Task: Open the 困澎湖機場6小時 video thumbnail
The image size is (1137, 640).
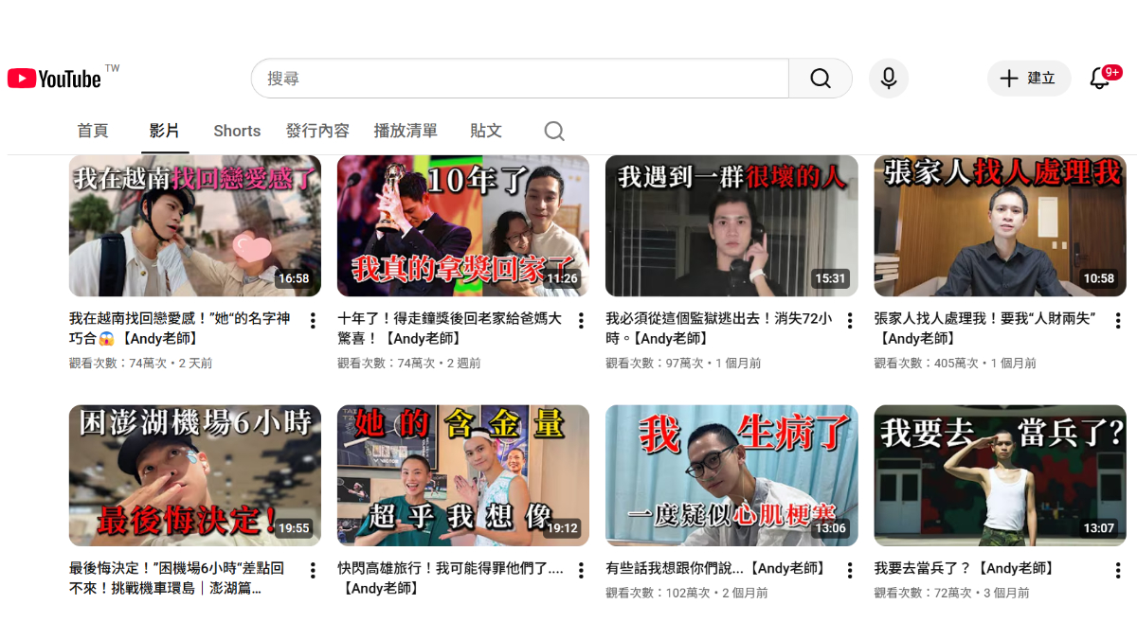Action: pyautogui.click(x=194, y=475)
